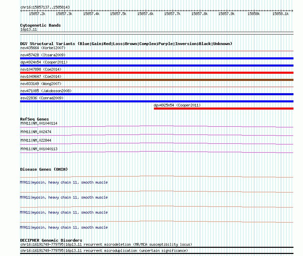Open transcript MYH11|NM_001040113

click(39, 149)
